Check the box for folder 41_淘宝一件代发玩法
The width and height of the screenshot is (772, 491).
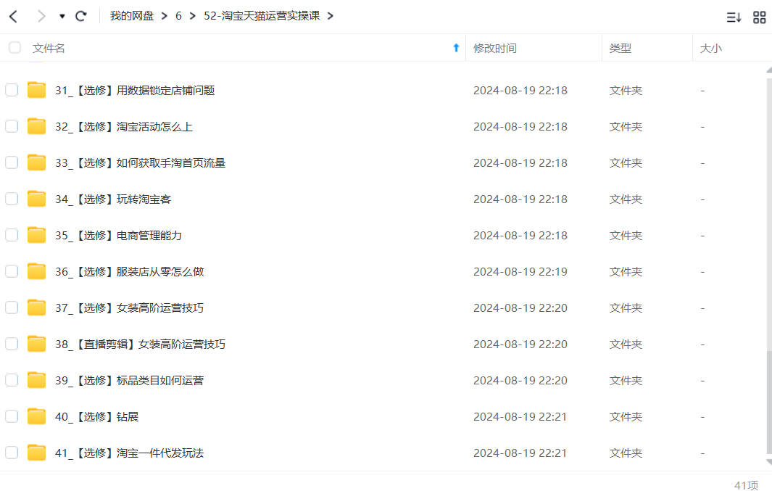[12, 452]
